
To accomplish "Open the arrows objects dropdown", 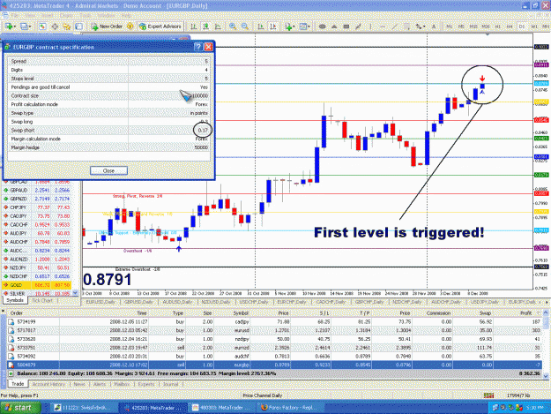I will (420, 26).
